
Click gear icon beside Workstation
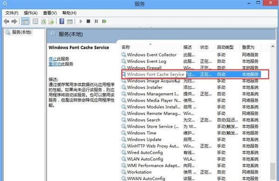124,172
